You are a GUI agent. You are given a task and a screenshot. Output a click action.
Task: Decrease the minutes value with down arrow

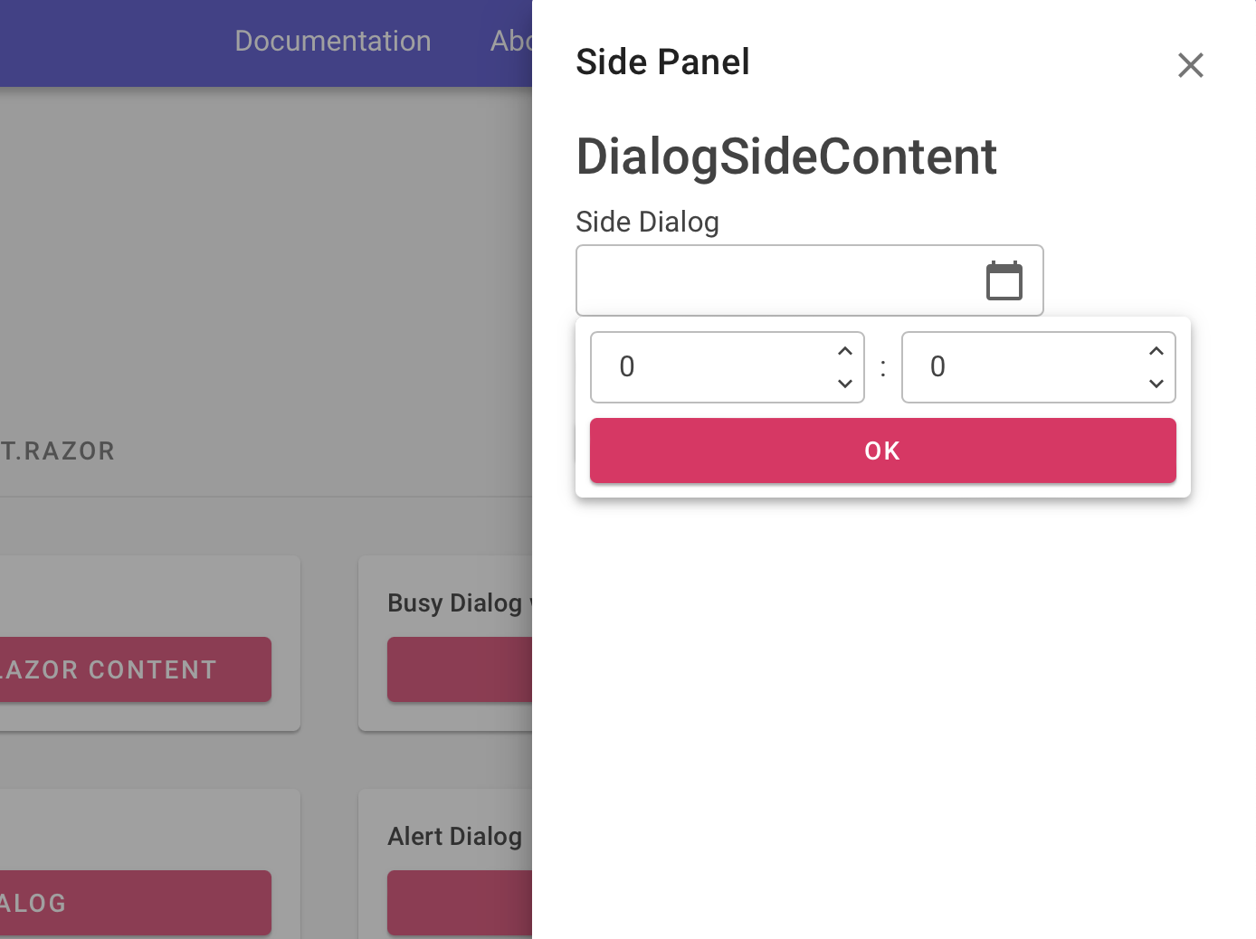pyautogui.click(x=1156, y=384)
